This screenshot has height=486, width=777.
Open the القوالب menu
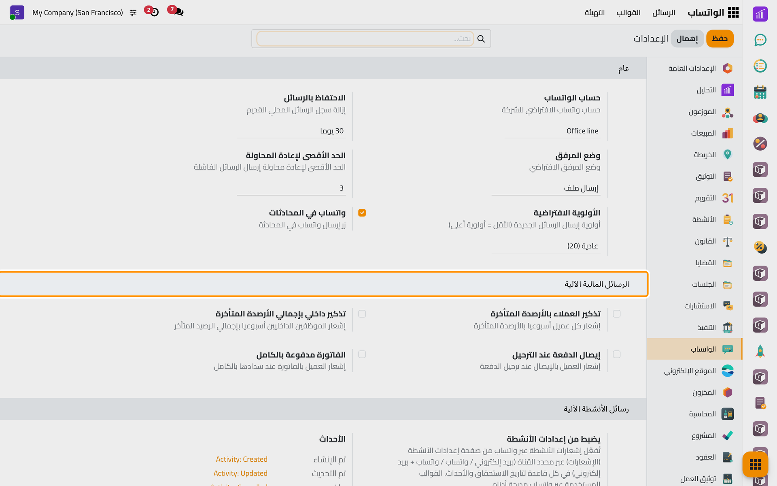tap(628, 13)
